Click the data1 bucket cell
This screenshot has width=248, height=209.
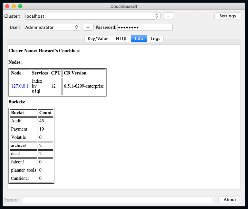24,154
